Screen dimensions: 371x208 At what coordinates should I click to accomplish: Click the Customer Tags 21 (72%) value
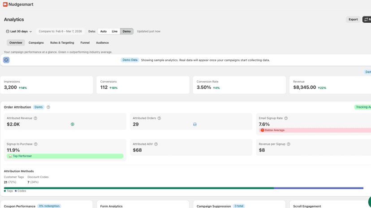point(10,182)
